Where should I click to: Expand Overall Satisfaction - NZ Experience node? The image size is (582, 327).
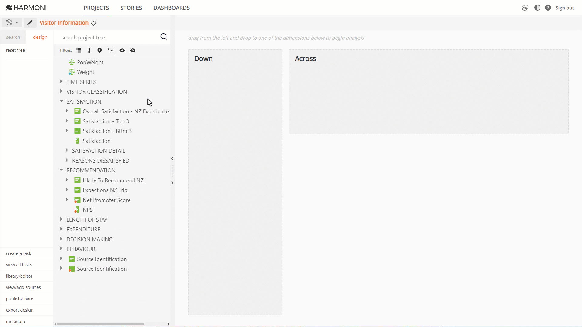pyautogui.click(x=67, y=111)
